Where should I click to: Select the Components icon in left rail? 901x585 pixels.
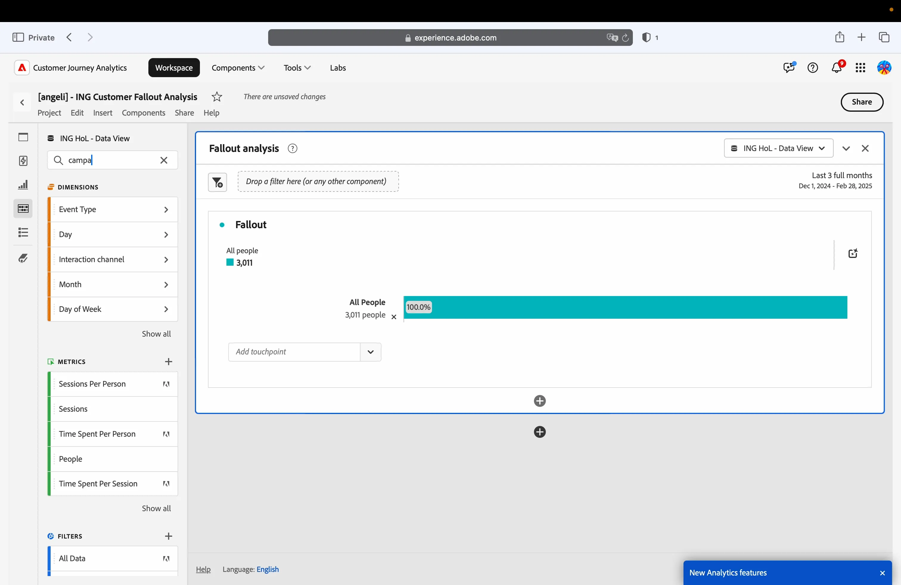(23, 209)
